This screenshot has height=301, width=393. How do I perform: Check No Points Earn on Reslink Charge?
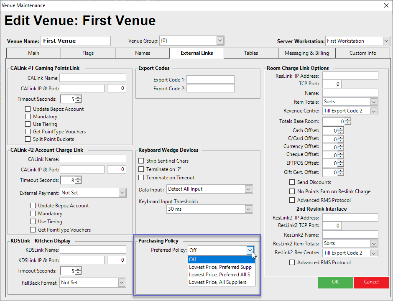(292, 191)
